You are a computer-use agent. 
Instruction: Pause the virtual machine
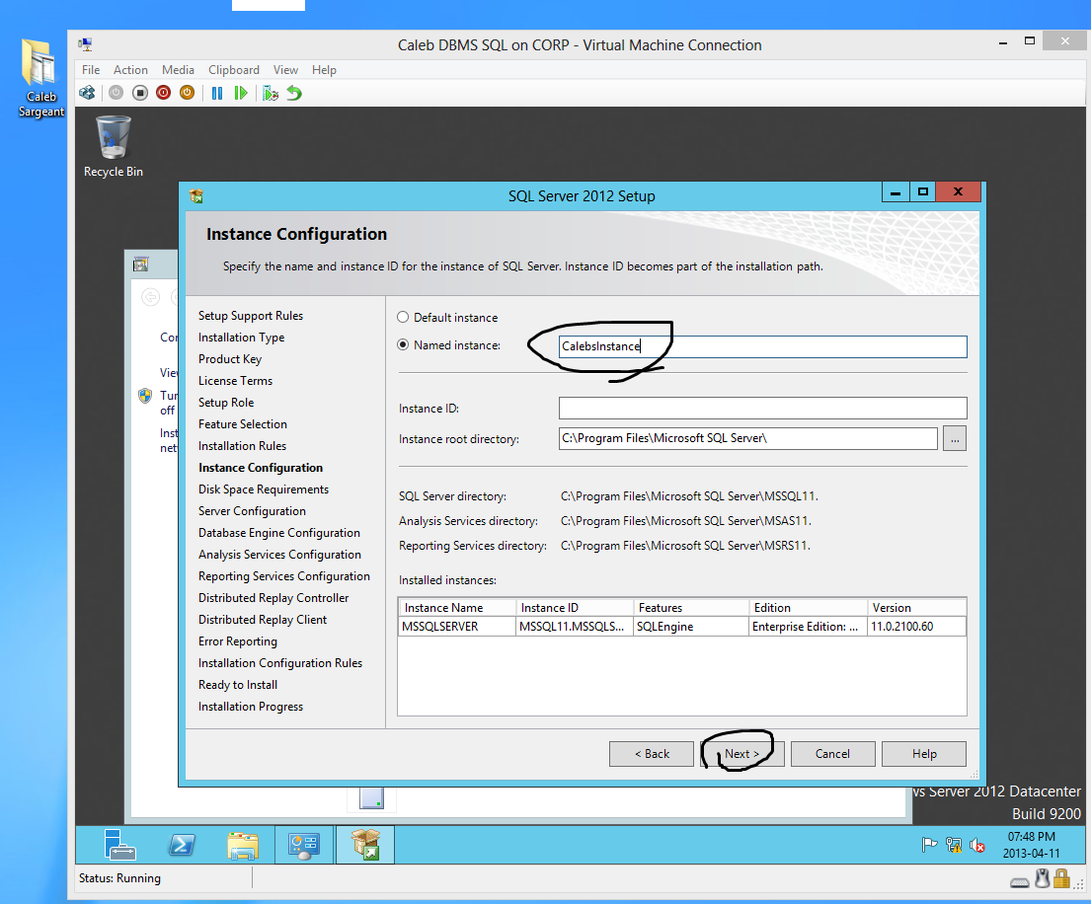pyautogui.click(x=217, y=93)
